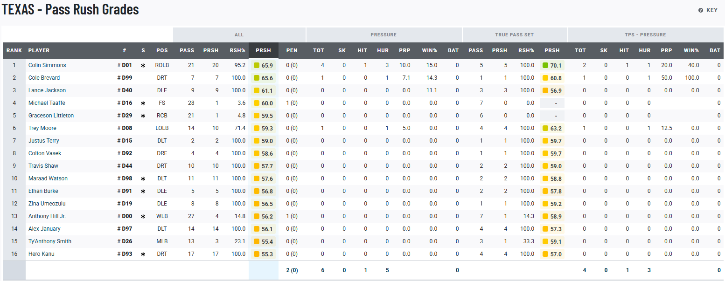Sort by the POS column header

tap(162, 50)
